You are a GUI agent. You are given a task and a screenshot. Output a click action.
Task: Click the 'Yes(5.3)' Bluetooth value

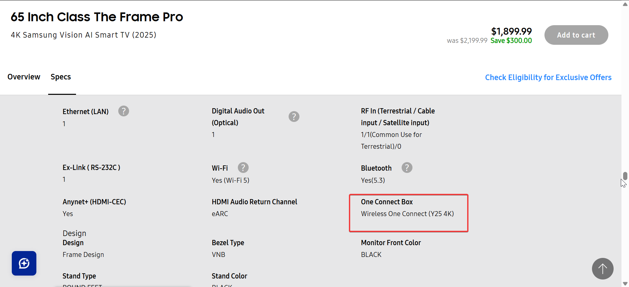pos(373,180)
